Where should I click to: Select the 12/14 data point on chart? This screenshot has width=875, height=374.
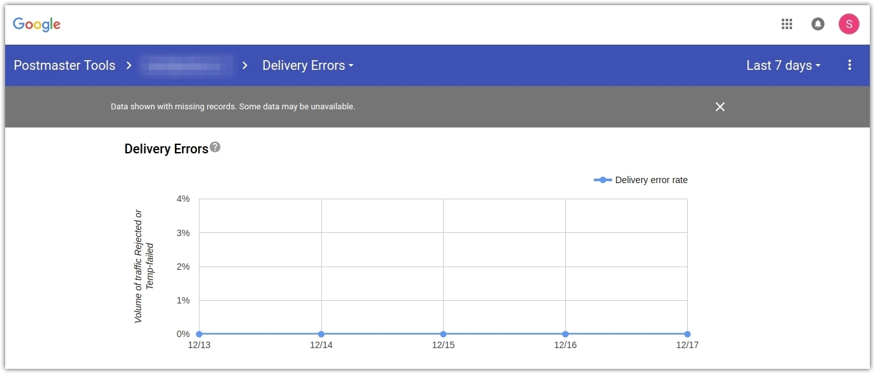coord(321,334)
